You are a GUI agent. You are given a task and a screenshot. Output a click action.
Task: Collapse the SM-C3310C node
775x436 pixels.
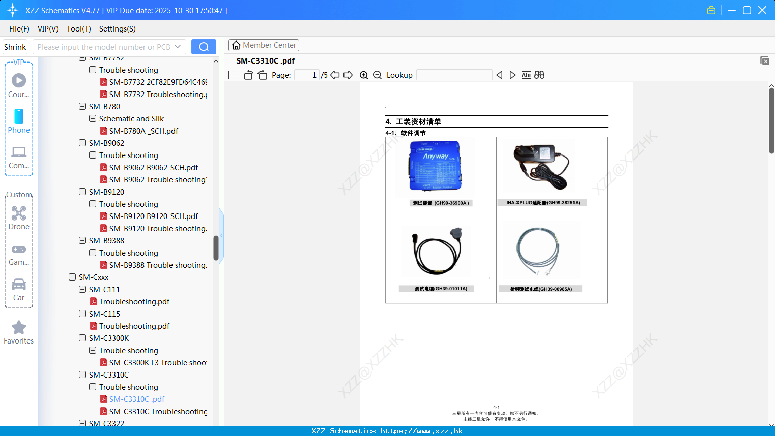(82, 375)
